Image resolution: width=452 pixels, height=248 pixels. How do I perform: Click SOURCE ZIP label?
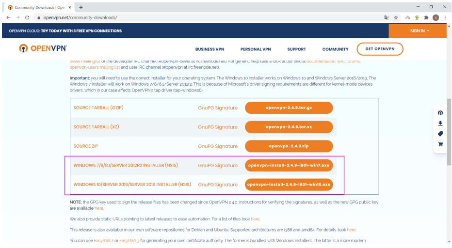[85, 146]
